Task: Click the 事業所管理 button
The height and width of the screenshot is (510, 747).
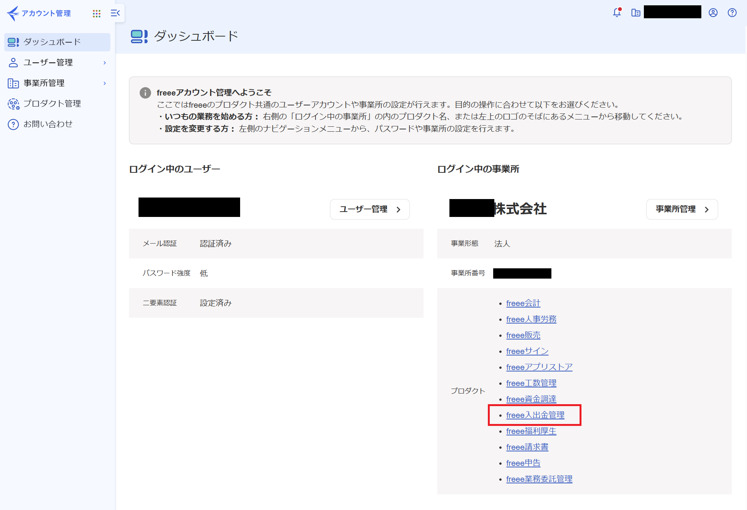Action: pos(682,209)
